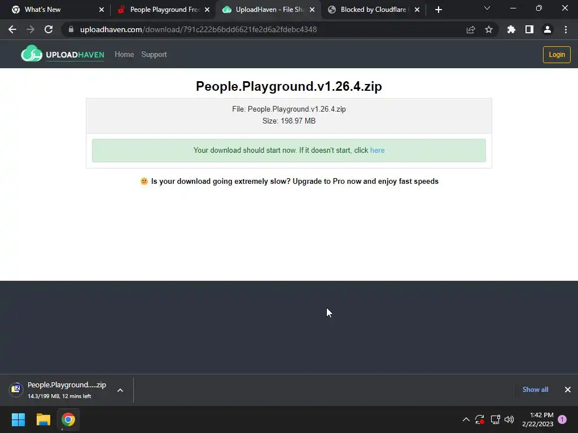Open the notification center badge
The height and width of the screenshot is (433, 578).
click(562, 419)
